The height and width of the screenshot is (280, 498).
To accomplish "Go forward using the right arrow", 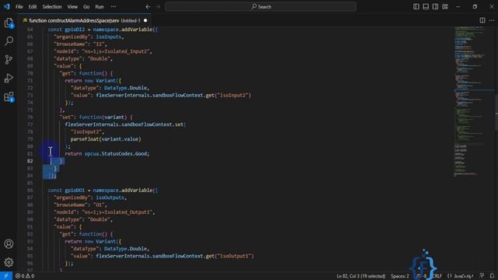I will pos(158,7).
